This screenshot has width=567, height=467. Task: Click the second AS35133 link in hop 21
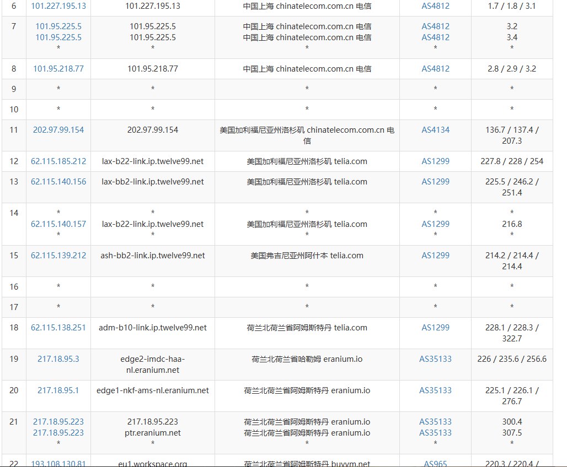(435, 432)
